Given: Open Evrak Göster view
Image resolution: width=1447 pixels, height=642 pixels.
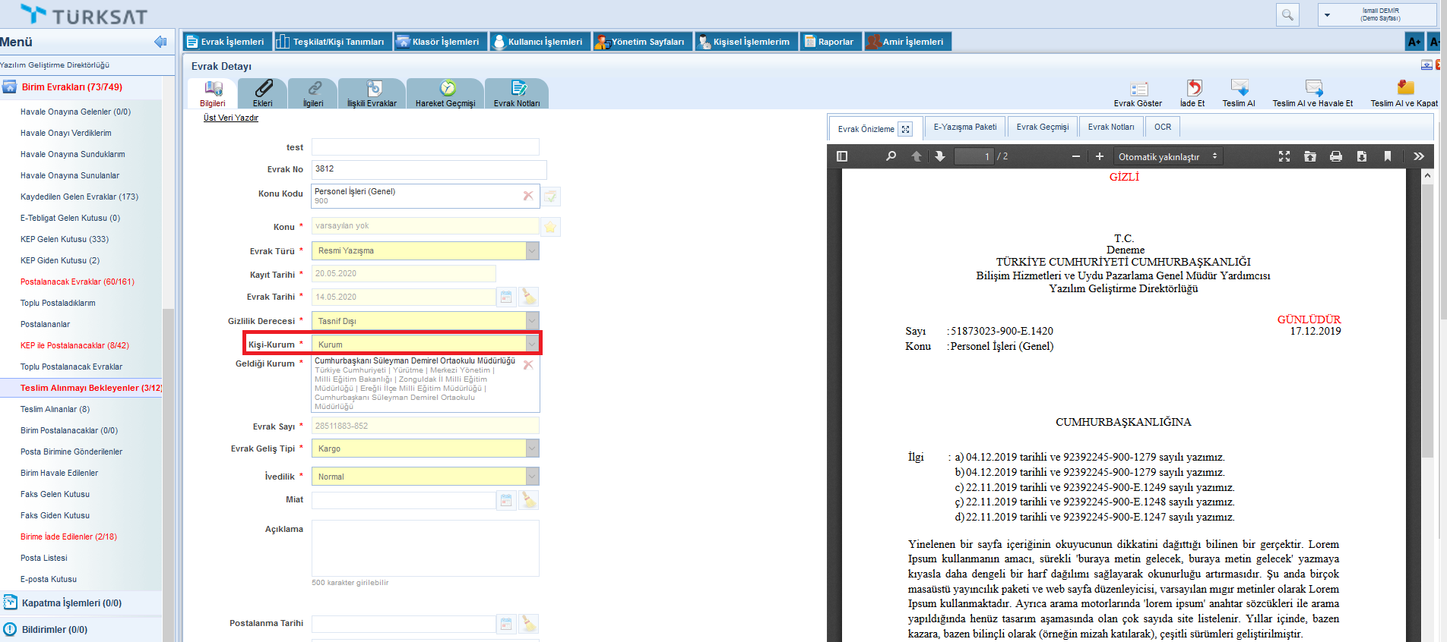Looking at the screenshot, I should click(x=1138, y=89).
